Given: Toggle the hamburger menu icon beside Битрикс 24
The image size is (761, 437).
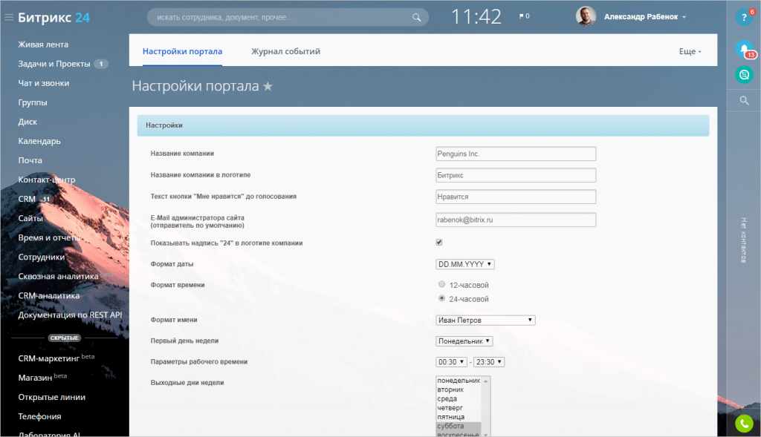Looking at the screenshot, I should (9, 18).
